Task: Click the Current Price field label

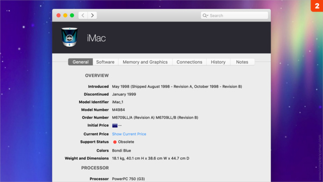Action: 96,134
